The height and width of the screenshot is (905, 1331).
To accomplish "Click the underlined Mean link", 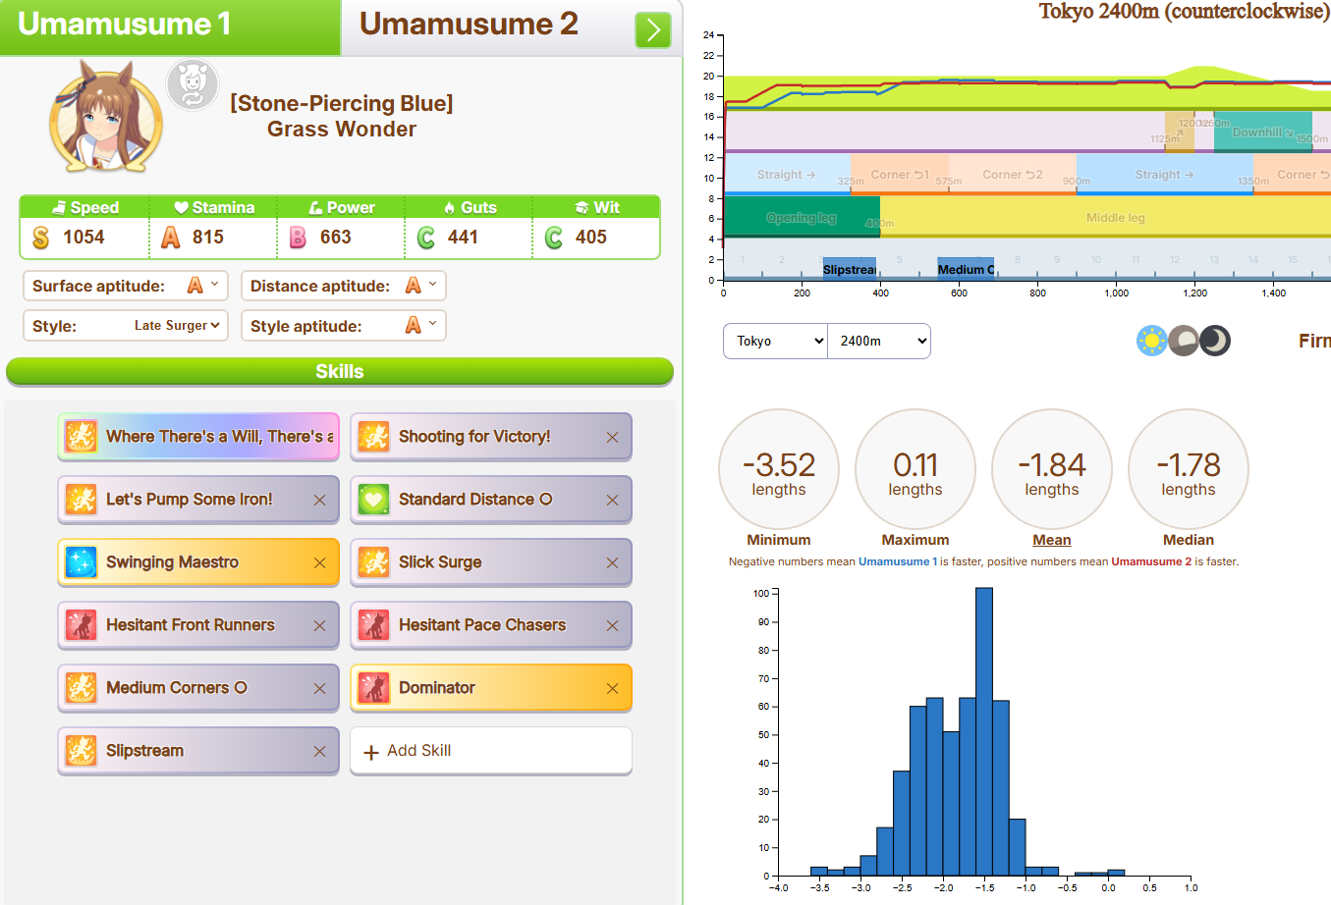I will [x=1052, y=540].
